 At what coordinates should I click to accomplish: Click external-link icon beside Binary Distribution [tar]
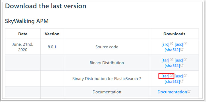[x=171, y=60]
